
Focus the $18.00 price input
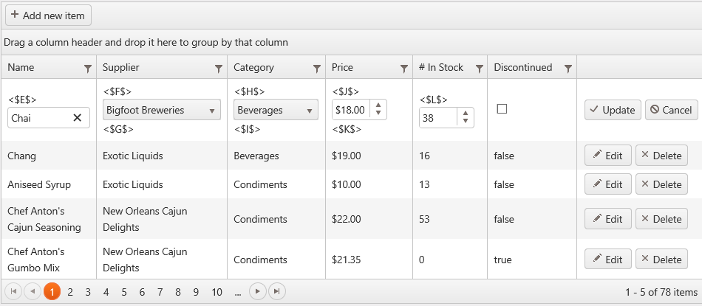click(351, 110)
